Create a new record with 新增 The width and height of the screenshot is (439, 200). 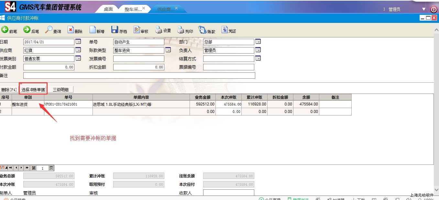[93, 30]
